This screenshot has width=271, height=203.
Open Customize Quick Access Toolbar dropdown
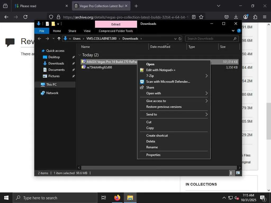click(x=58, y=24)
